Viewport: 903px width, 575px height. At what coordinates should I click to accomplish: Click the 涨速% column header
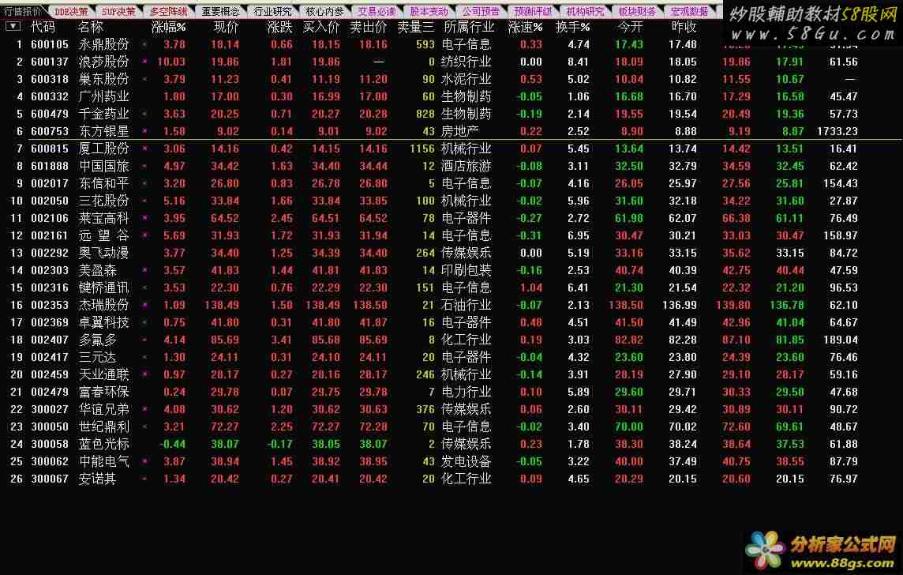pos(525,27)
